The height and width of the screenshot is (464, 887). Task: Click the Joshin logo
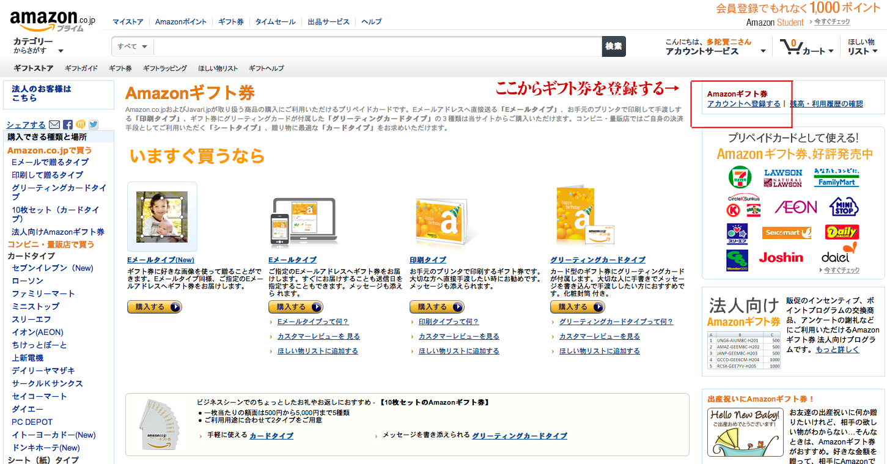coord(781,257)
